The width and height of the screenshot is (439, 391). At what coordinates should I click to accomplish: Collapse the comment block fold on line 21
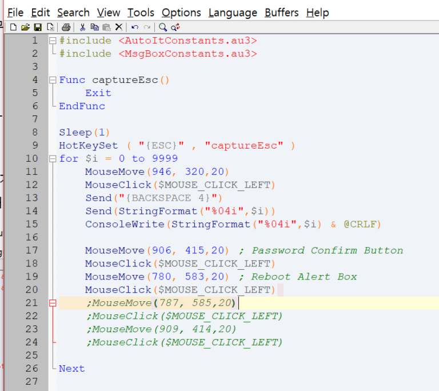click(x=53, y=303)
